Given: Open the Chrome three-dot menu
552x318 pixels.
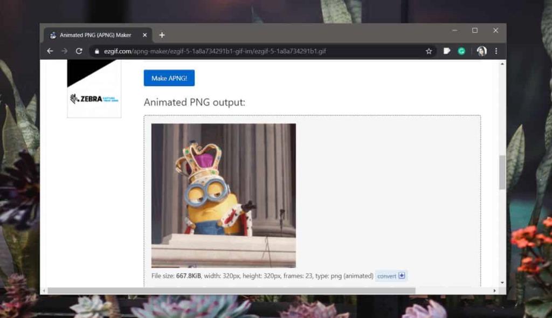Looking at the screenshot, I should click(x=496, y=51).
